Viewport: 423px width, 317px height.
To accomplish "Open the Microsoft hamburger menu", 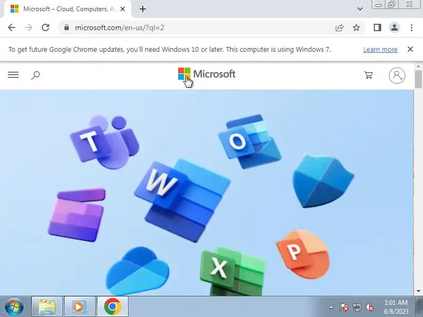I will tap(13, 75).
